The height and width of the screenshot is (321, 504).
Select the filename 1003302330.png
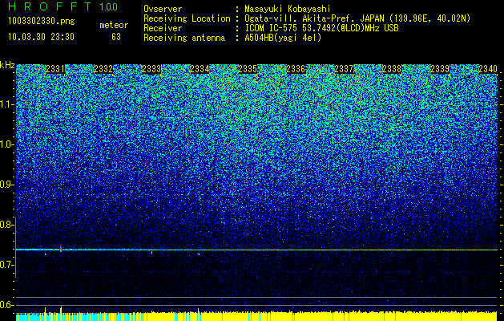(42, 22)
